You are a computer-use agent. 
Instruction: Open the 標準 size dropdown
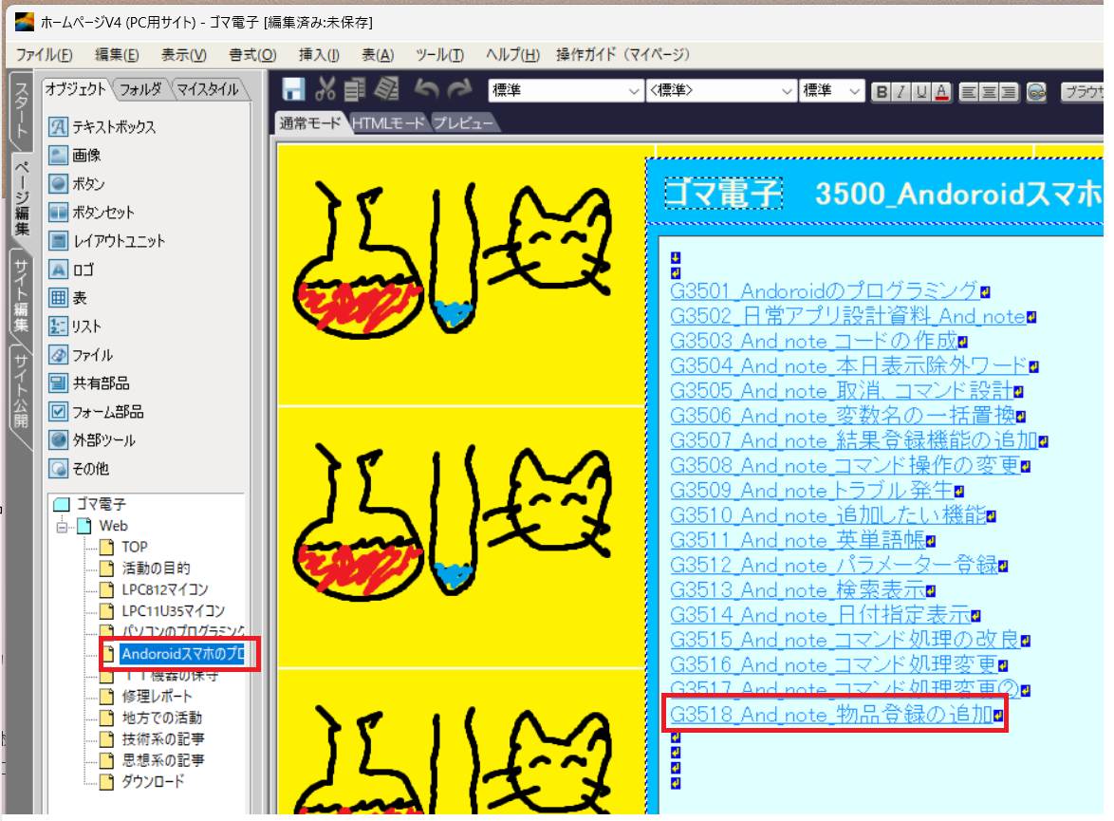831,91
